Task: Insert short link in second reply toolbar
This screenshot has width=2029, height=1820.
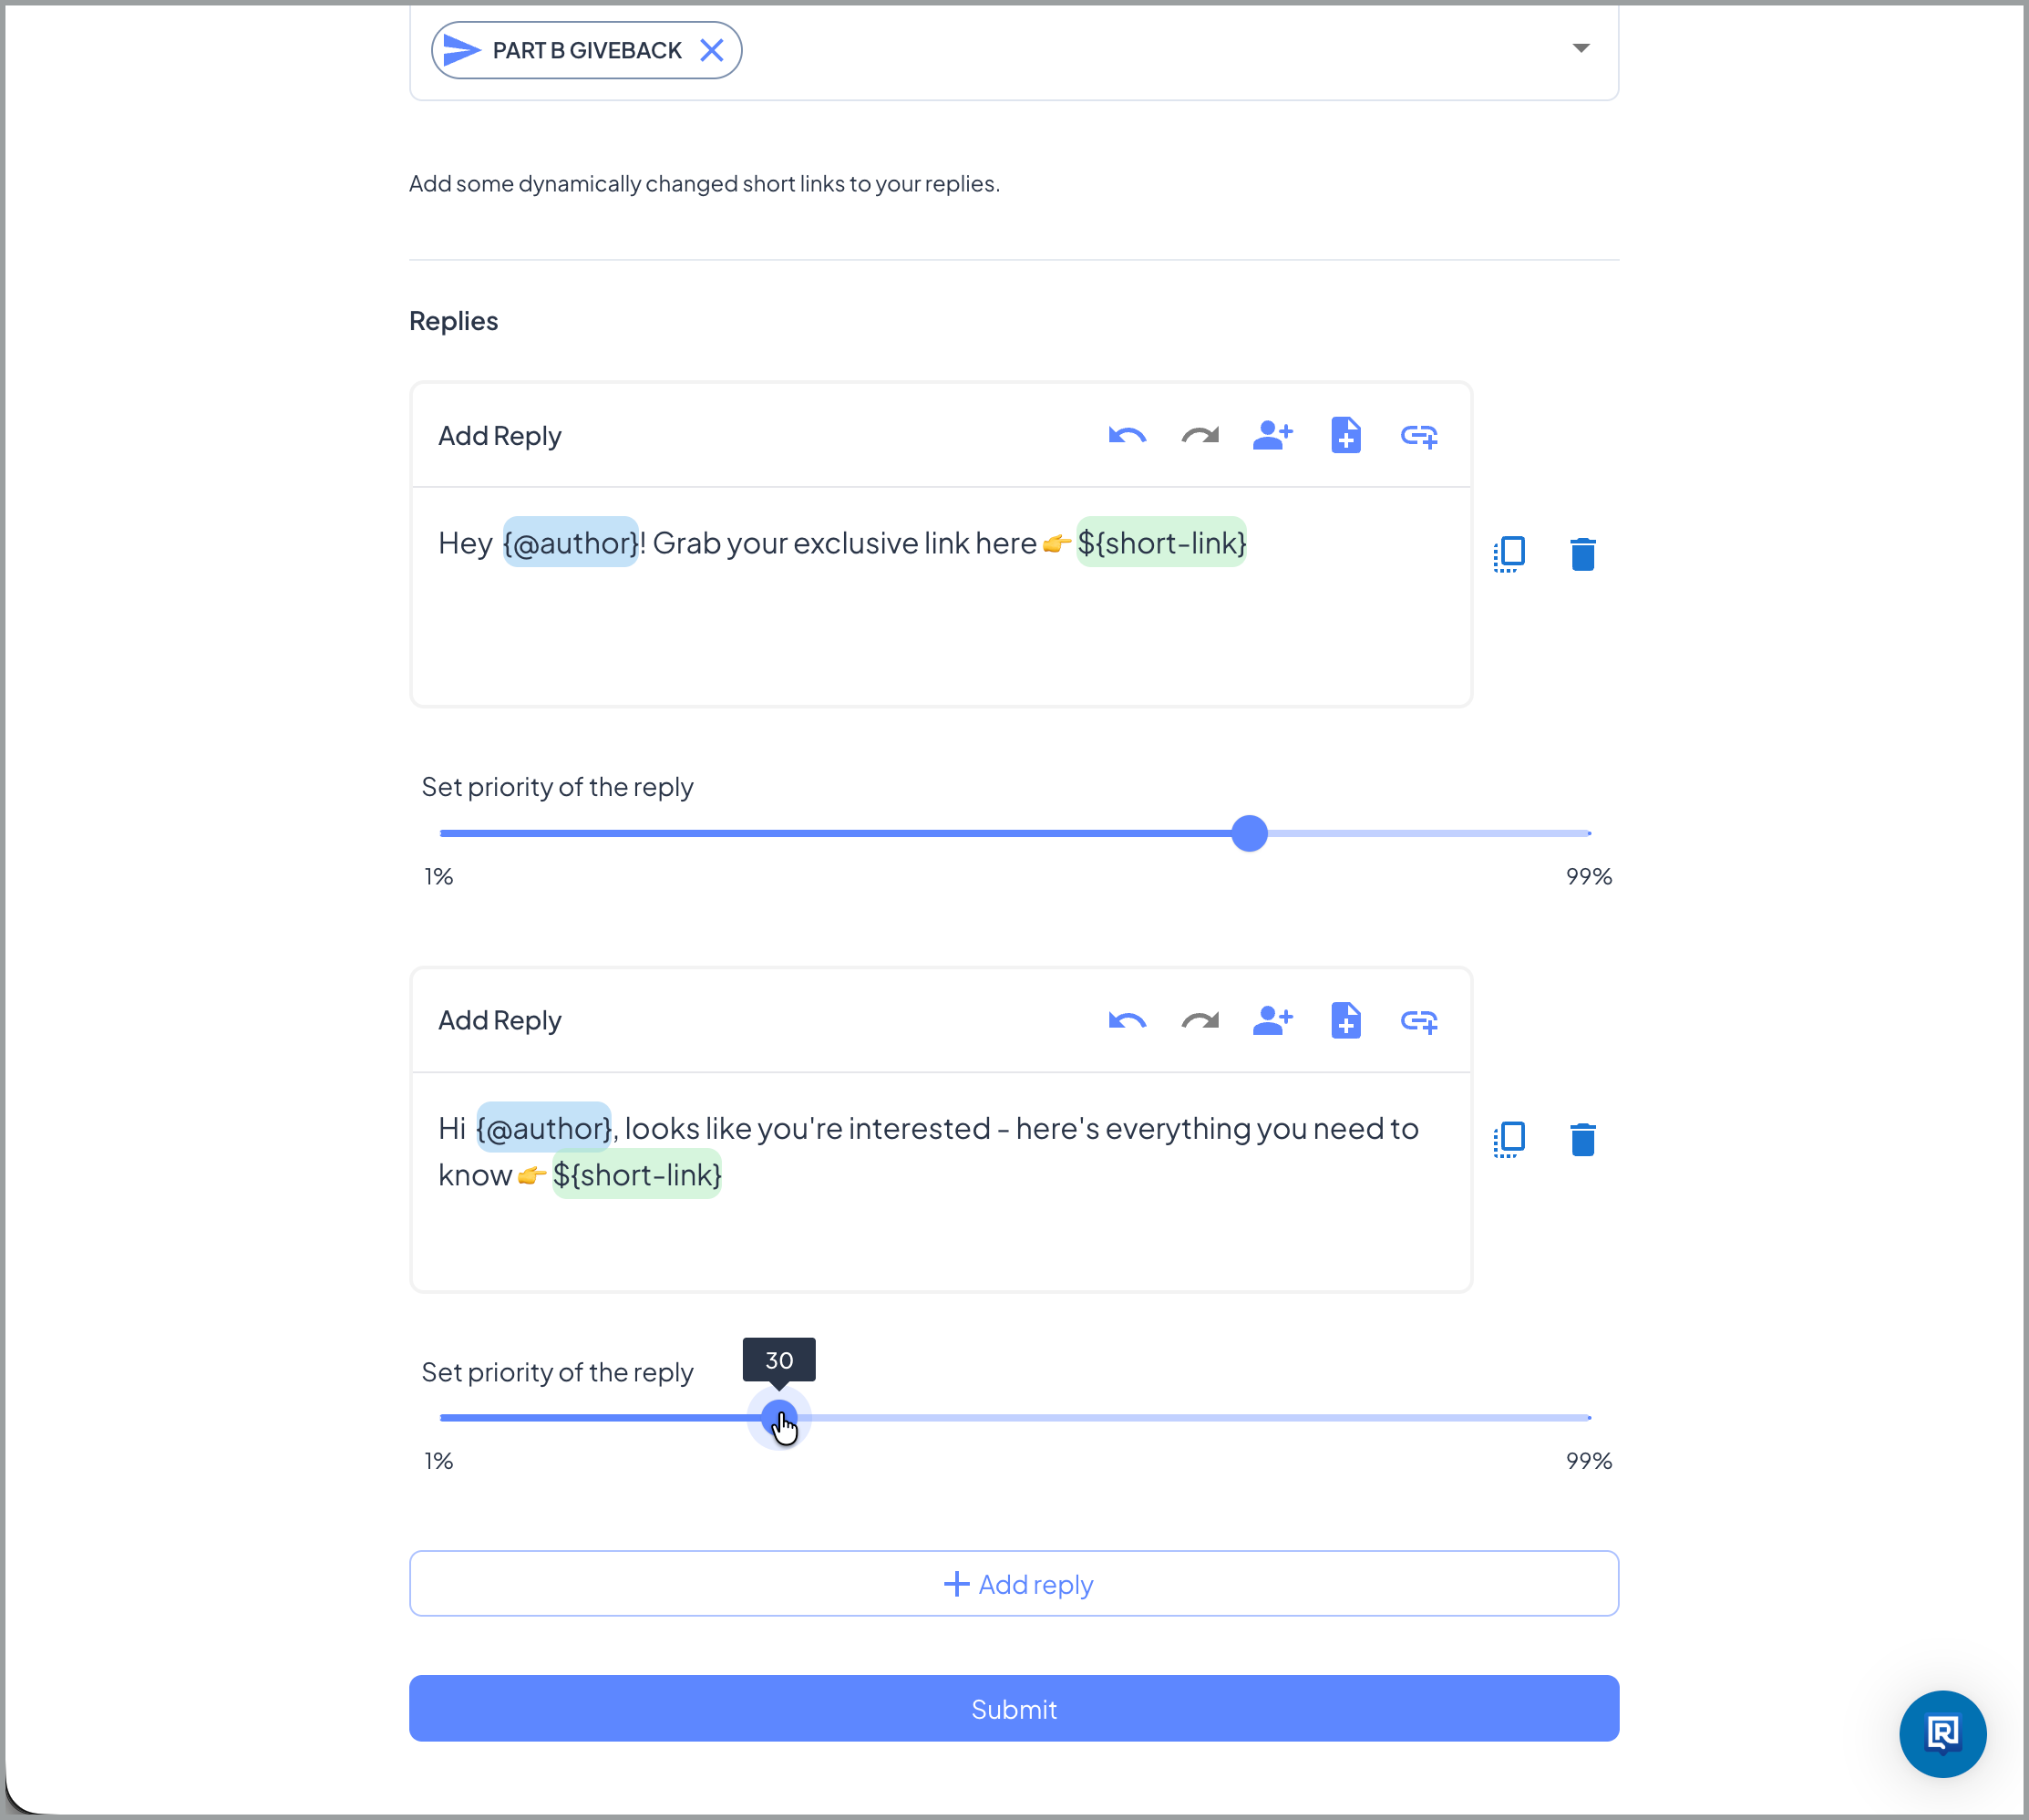Action: tap(1419, 1021)
